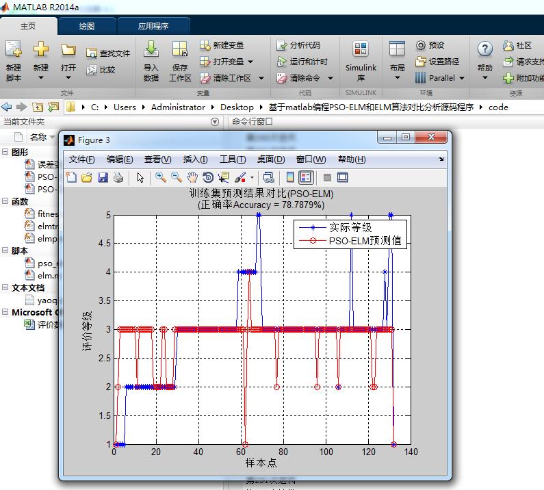Click the New Variable (新建变量) icon
The width and height of the screenshot is (544, 490).
tap(205, 45)
